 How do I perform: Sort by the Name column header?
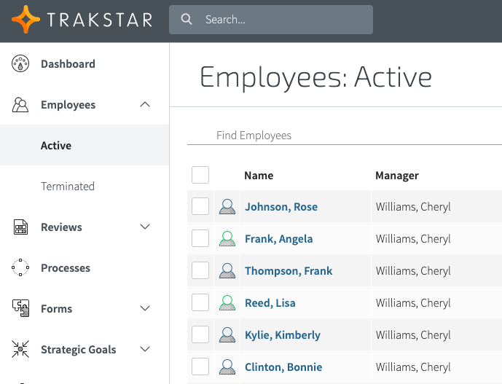259,176
